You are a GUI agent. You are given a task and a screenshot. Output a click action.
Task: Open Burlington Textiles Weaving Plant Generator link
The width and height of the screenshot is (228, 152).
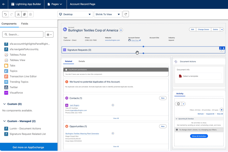click(x=82, y=134)
